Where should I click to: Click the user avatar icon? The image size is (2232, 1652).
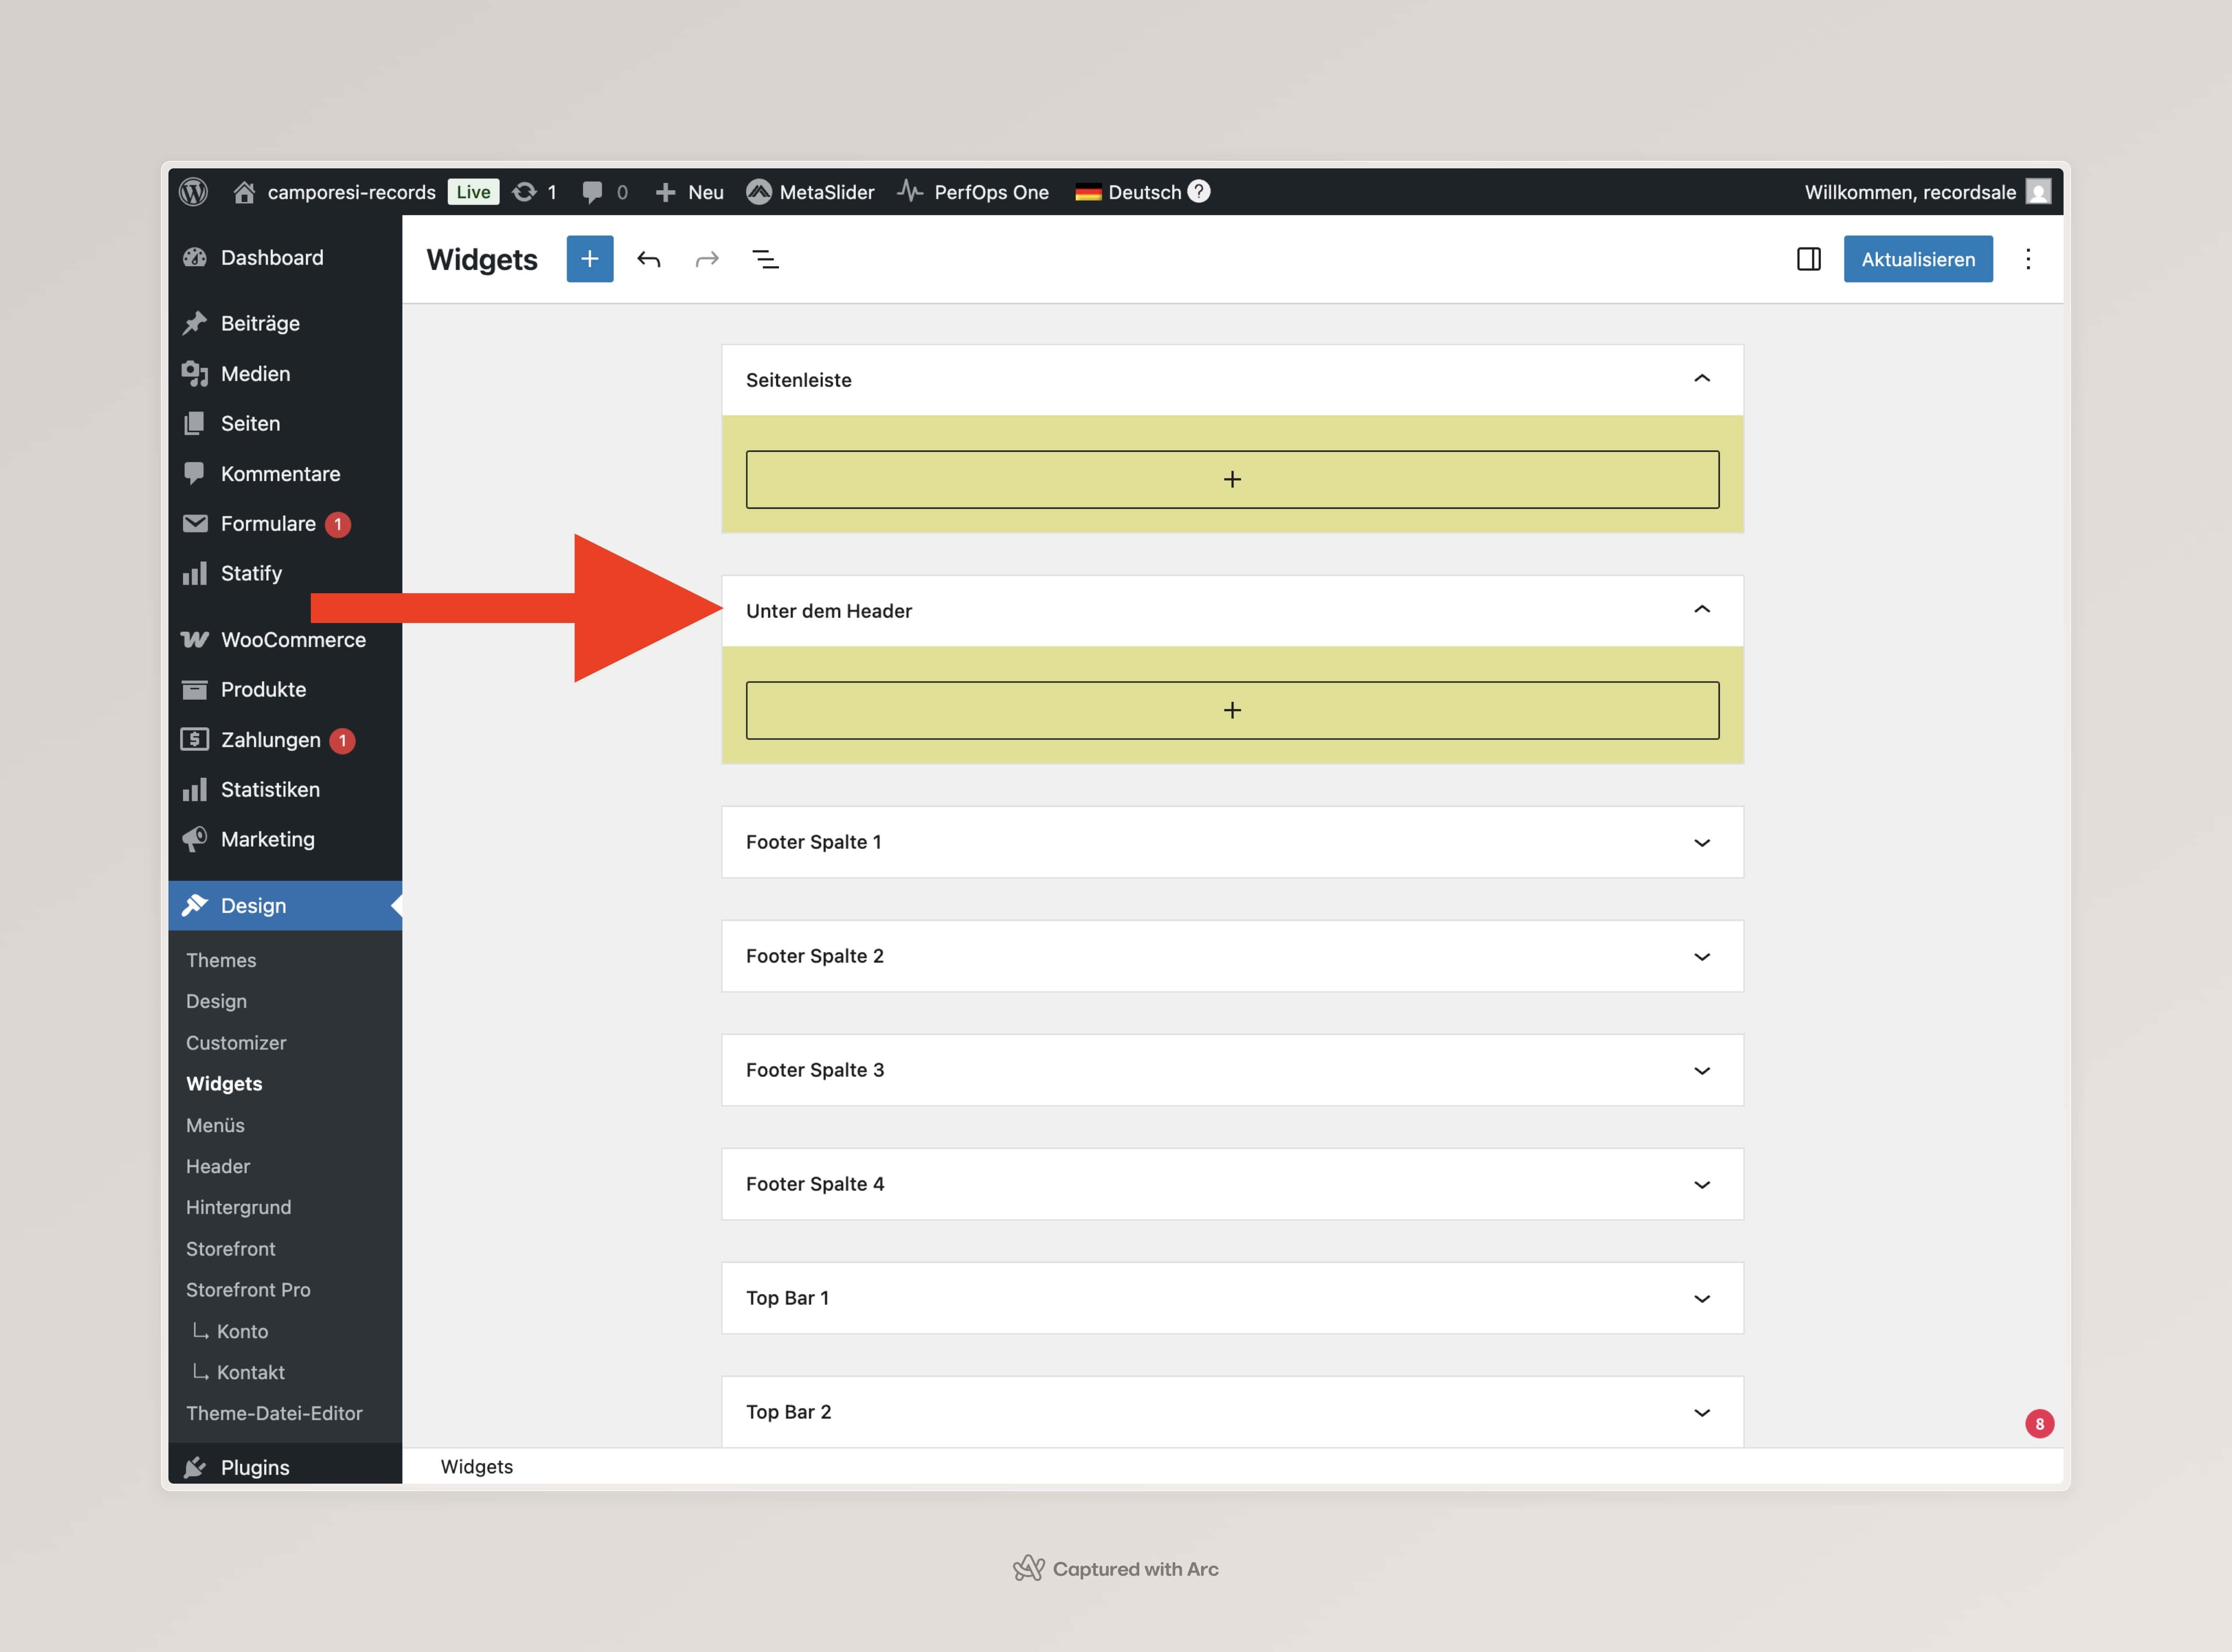pyautogui.click(x=2038, y=191)
